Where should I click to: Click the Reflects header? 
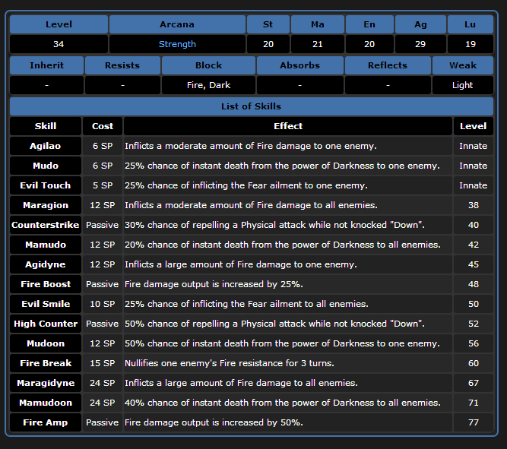388,65
